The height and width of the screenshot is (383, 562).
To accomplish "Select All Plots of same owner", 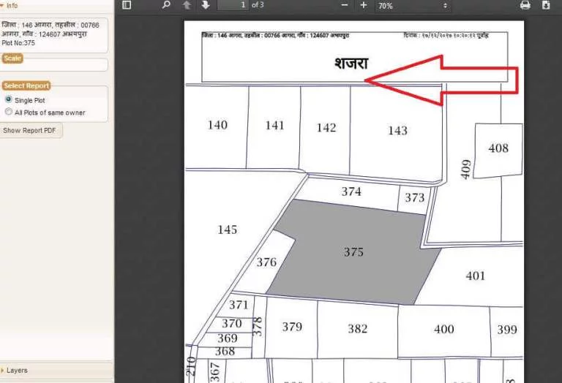I will click(9, 112).
